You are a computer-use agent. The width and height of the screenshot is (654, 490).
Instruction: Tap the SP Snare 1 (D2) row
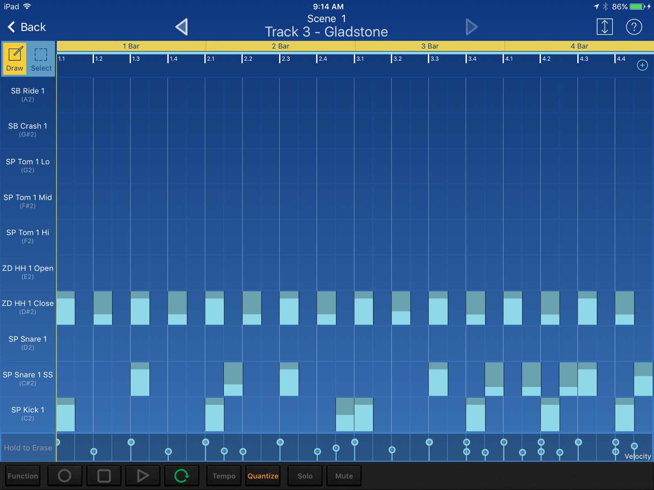(28, 343)
